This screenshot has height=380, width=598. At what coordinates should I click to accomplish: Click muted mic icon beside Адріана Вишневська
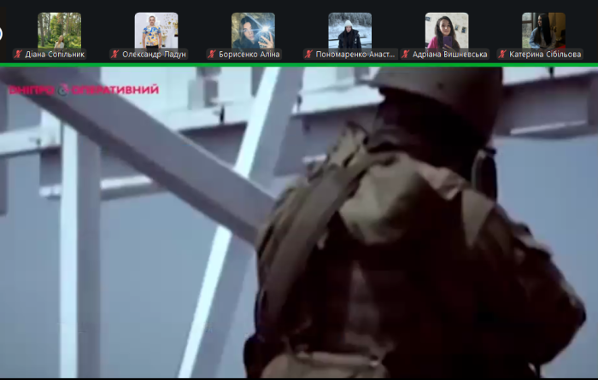(406, 54)
